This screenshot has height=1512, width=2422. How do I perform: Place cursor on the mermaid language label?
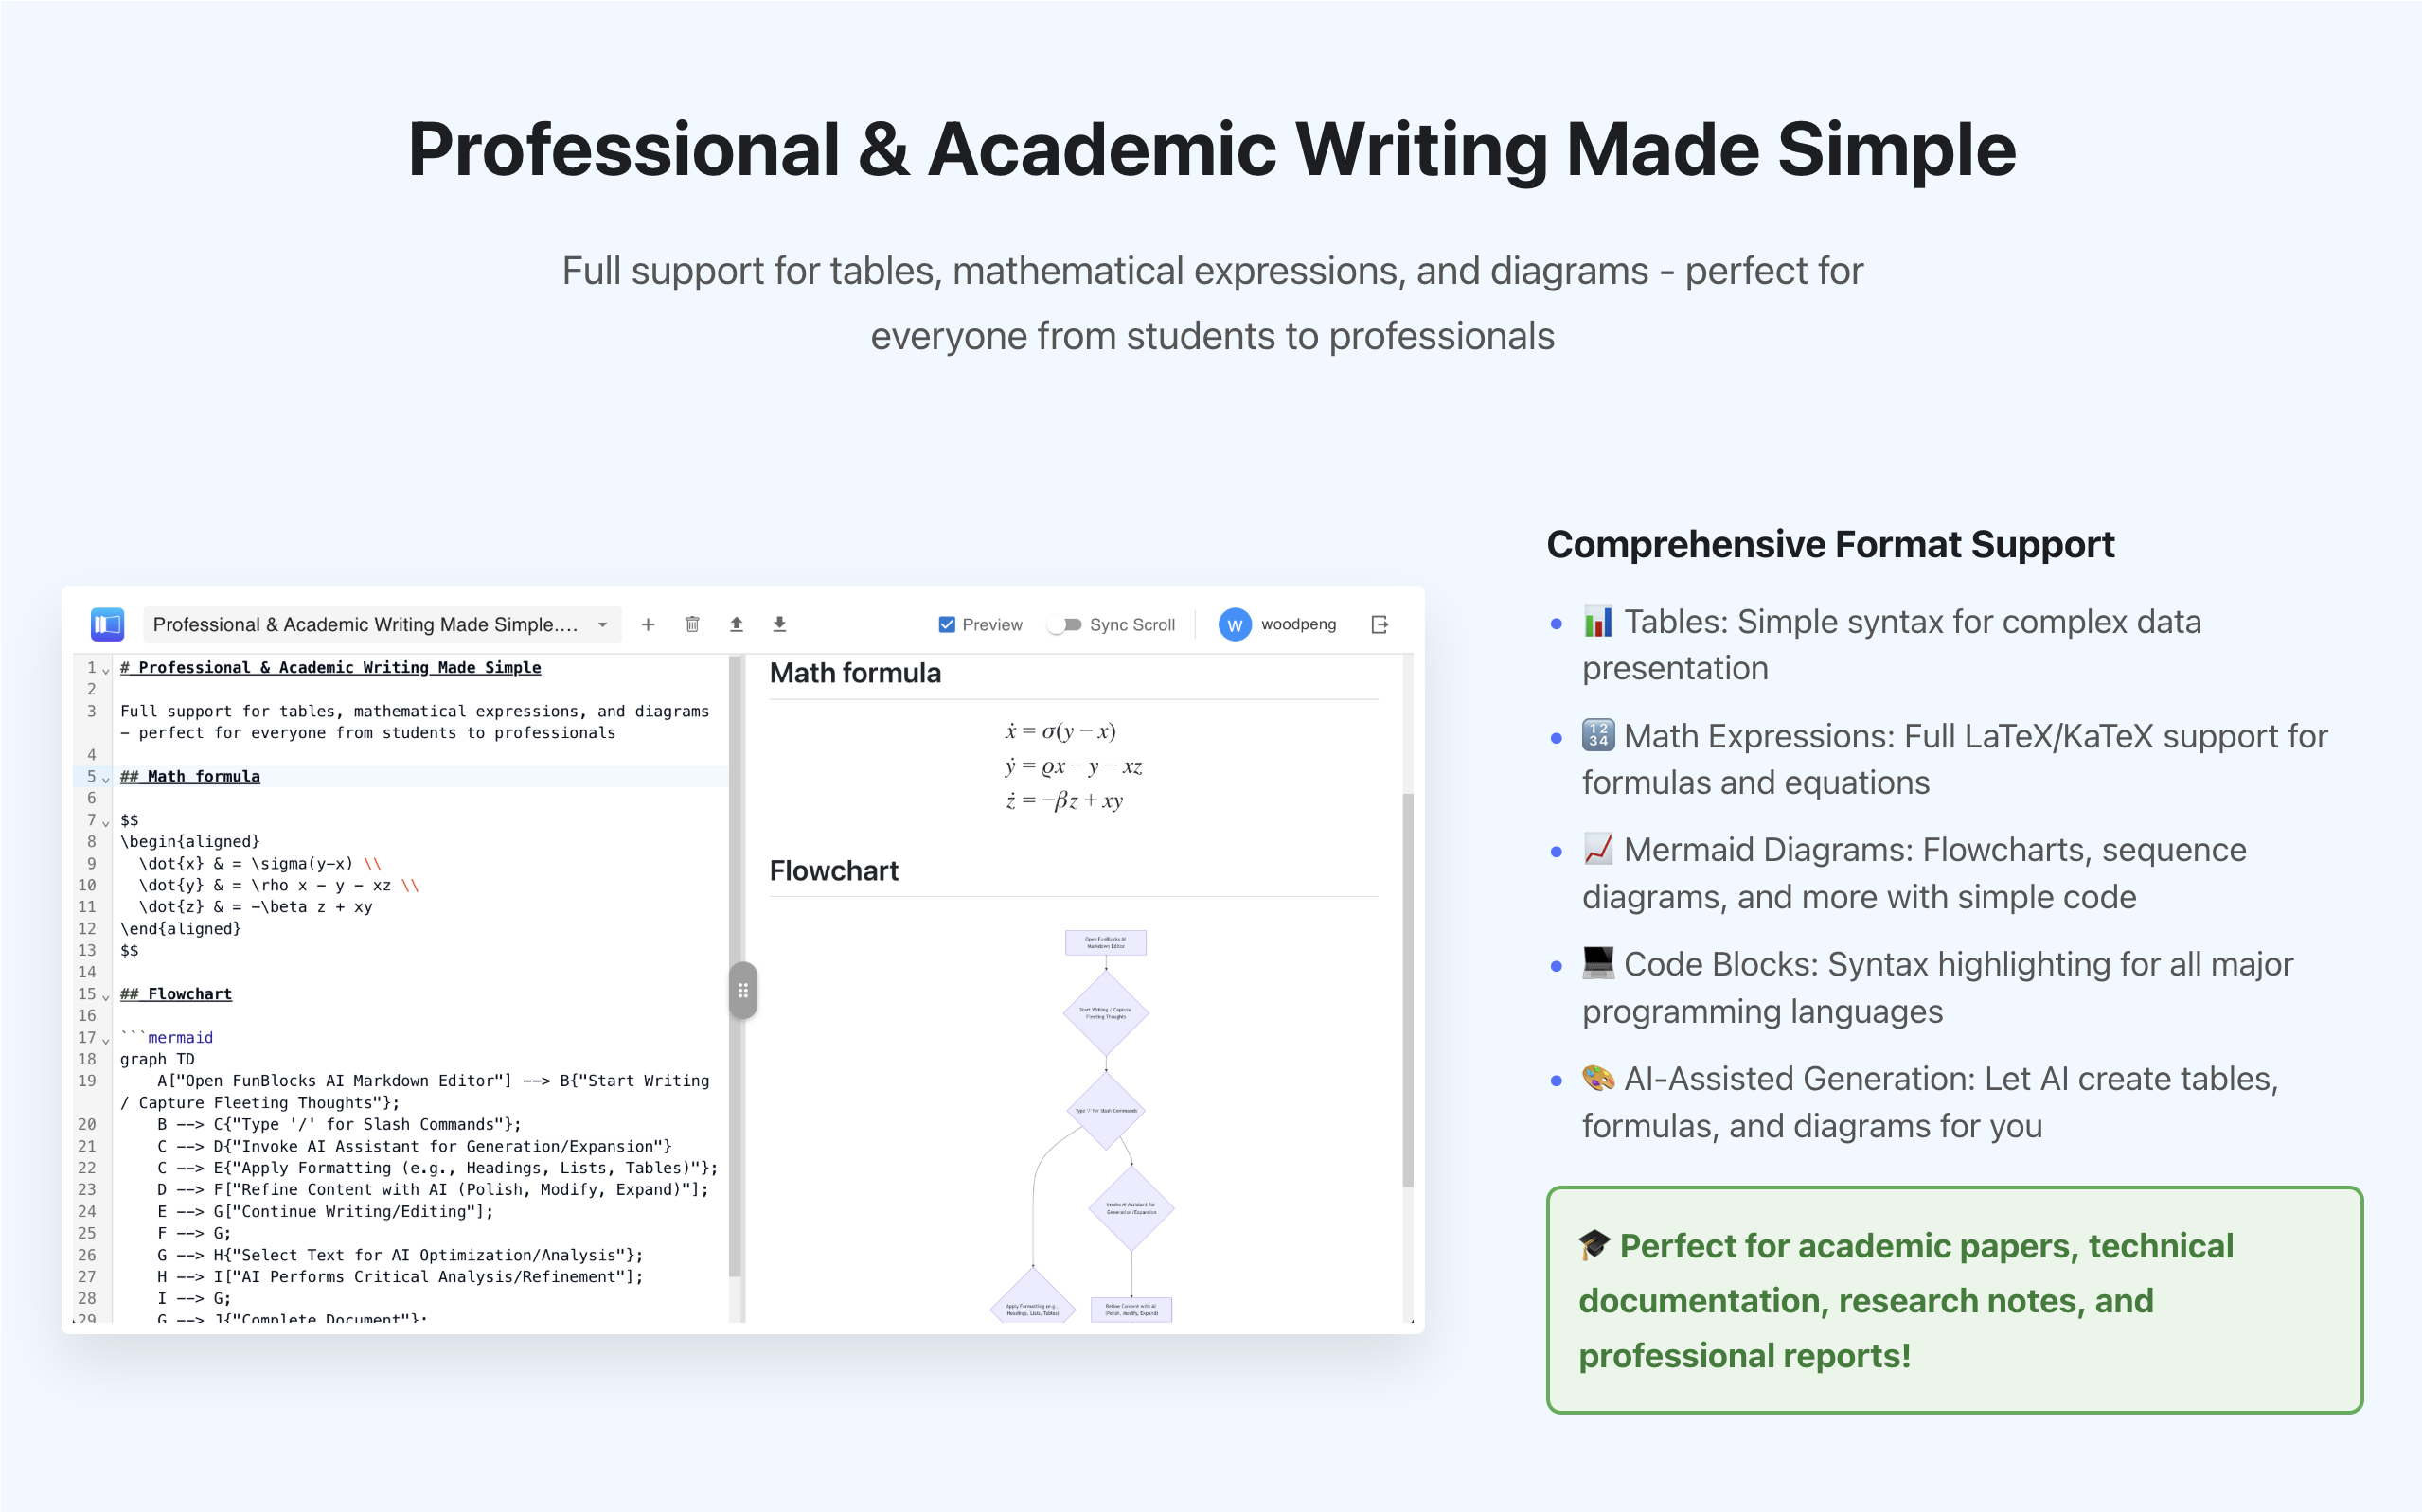tap(181, 1037)
